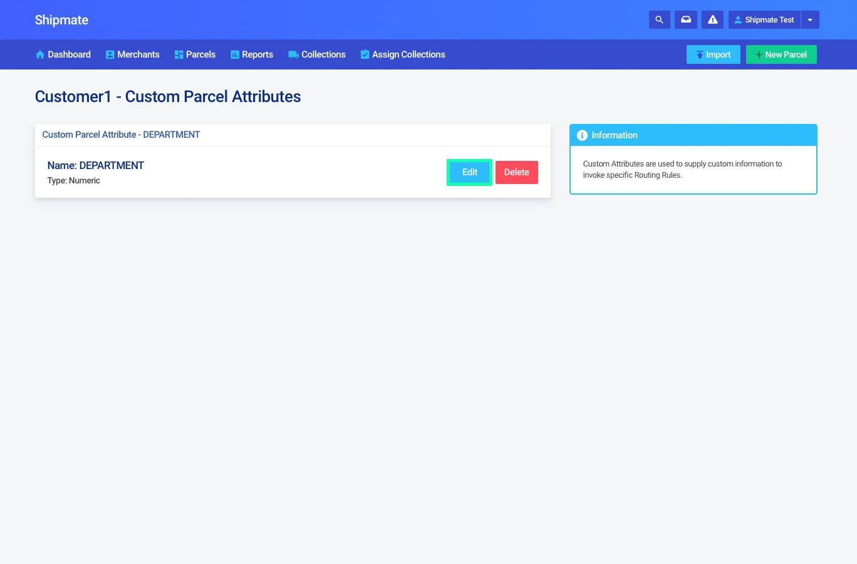Click the Information panel info icon

pyautogui.click(x=582, y=135)
